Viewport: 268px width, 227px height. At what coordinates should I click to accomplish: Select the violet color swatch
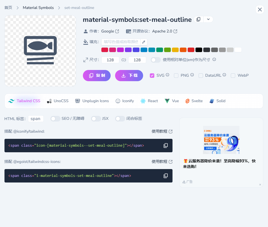pos(128,50)
